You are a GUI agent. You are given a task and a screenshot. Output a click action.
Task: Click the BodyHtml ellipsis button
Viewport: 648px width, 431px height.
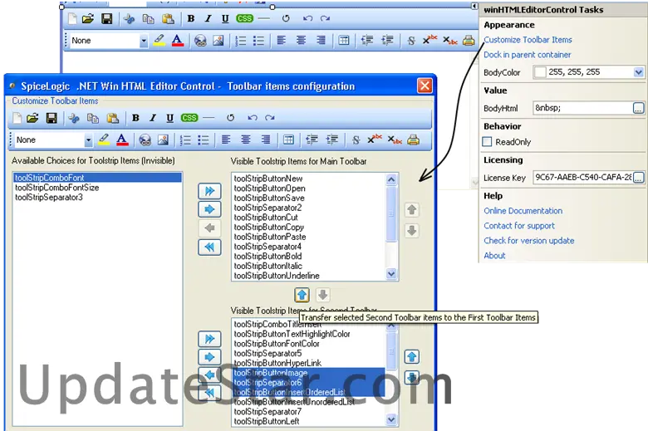(639, 108)
